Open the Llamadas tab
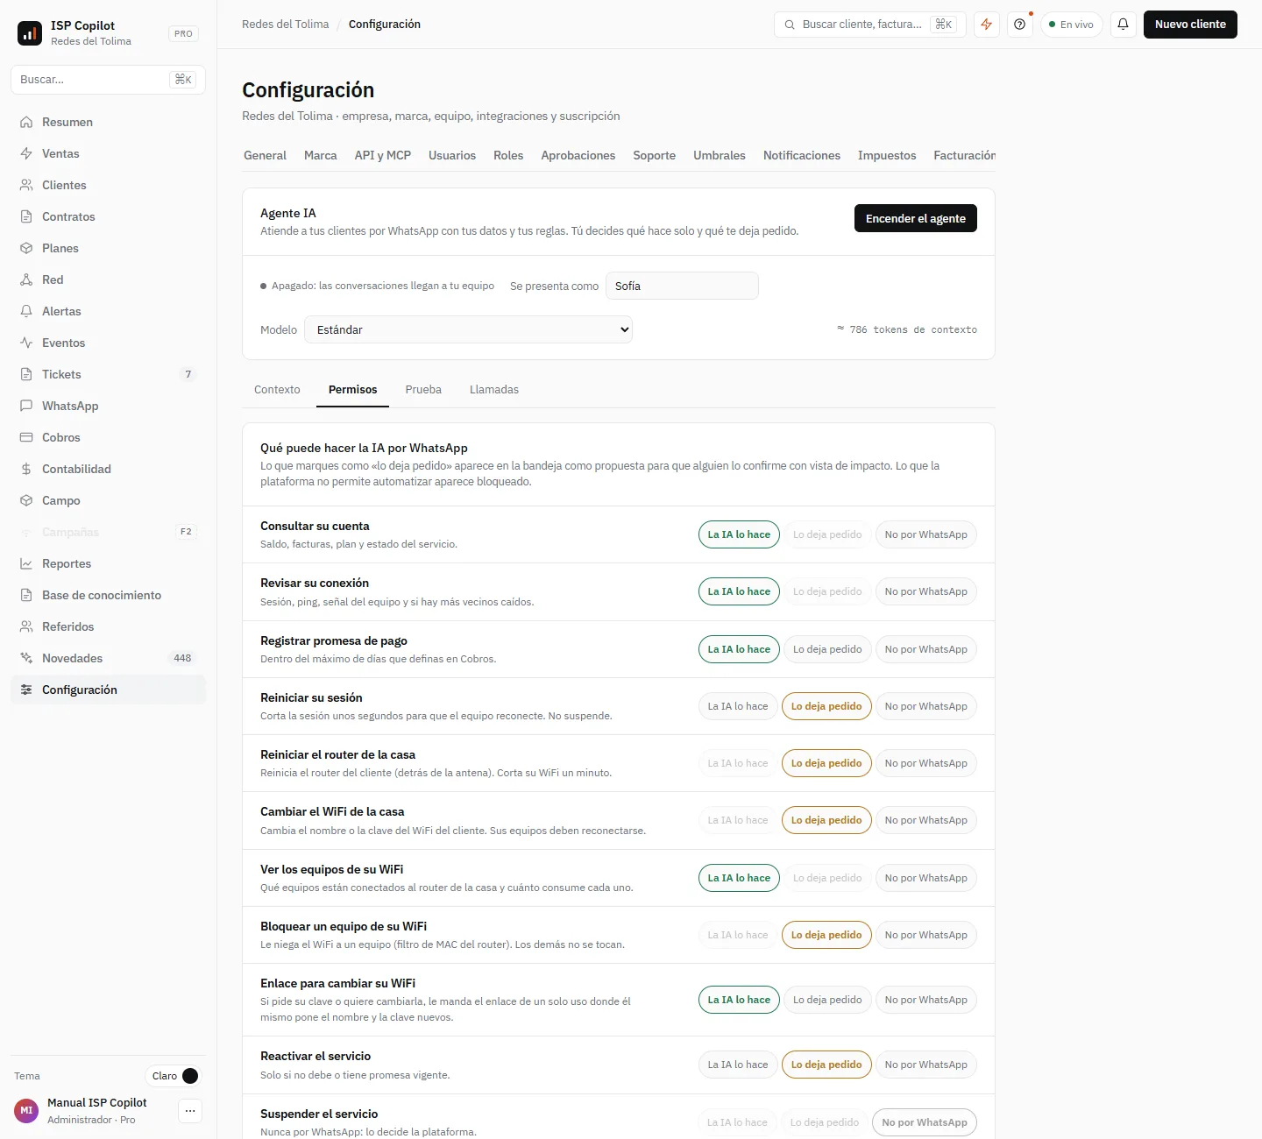The image size is (1262, 1139). click(x=494, y=390)
